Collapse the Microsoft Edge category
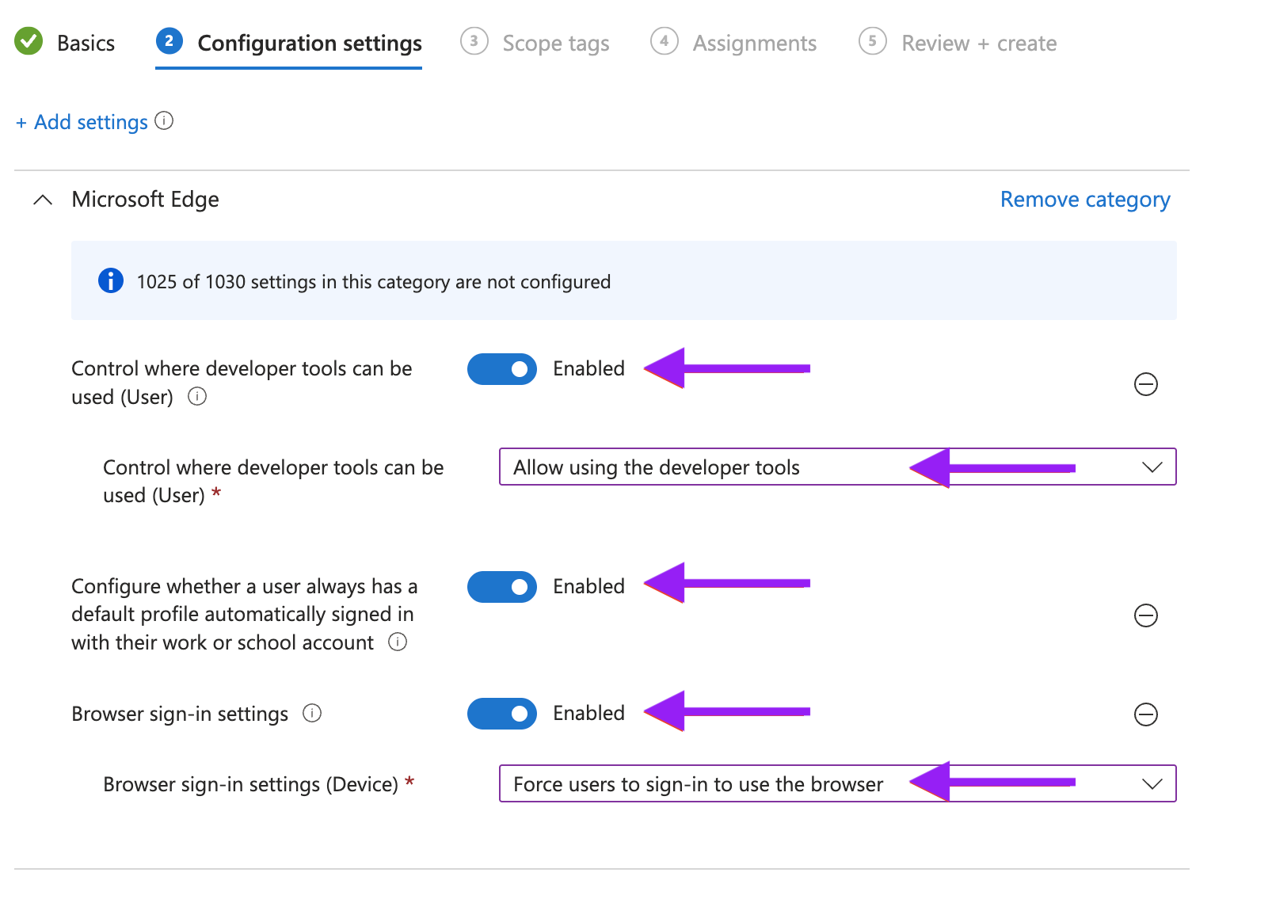 pyautogui.click(x=43, y=200)
